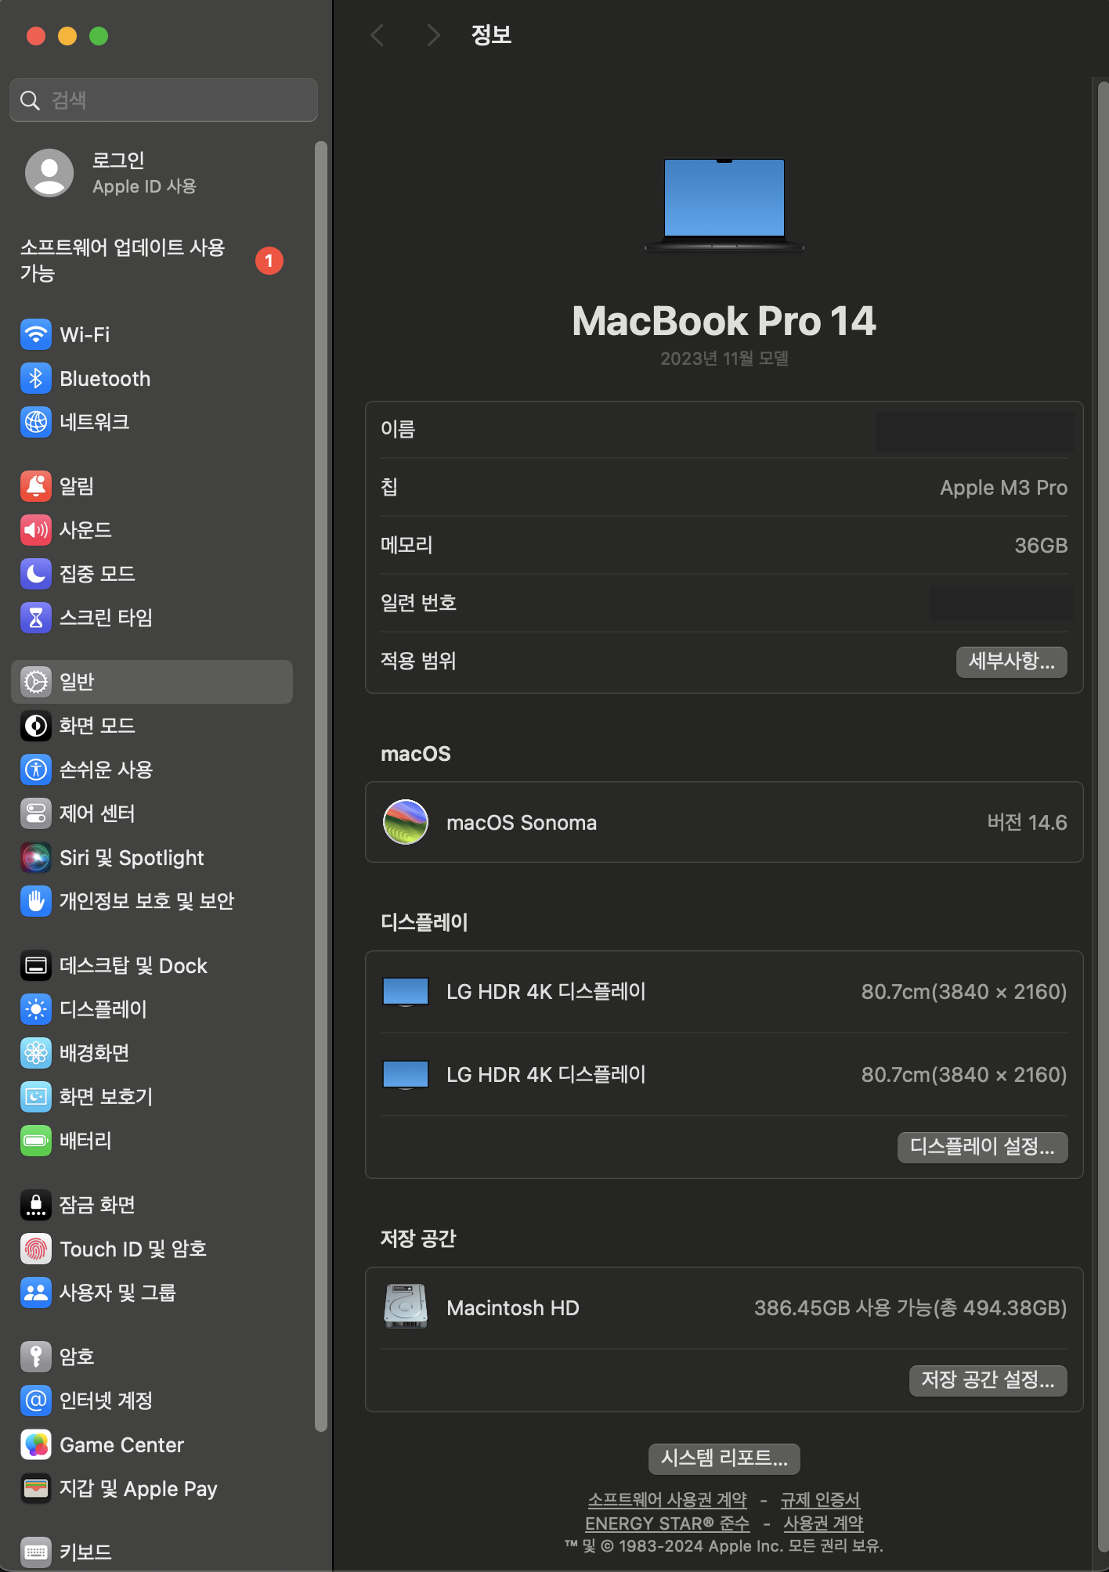Click the MacBook Pro 14 title

[x=724, y=321]
